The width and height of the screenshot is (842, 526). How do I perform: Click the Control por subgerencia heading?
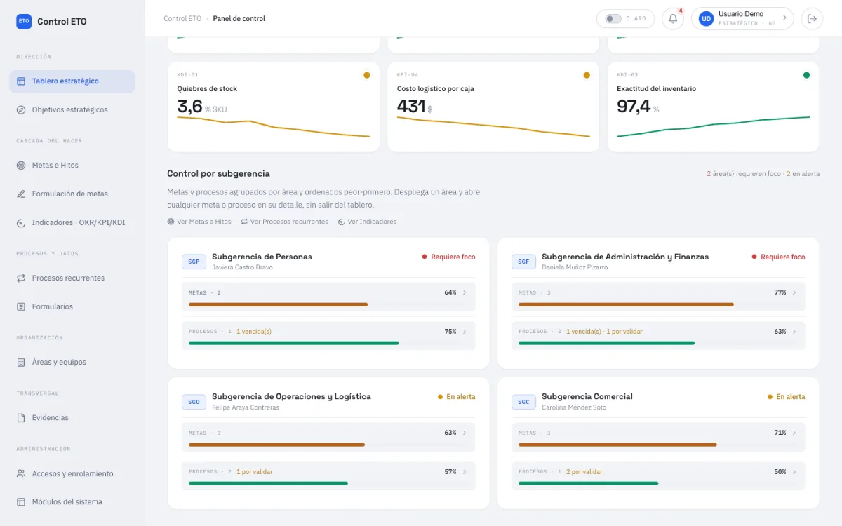click(218, 174)
